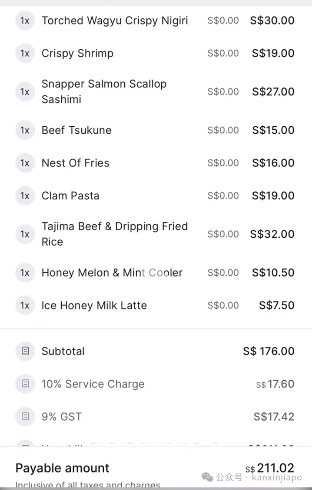Click the 1x quantity badge for Crispy Shrimp
Image resolution: width=312 pixels, height=490 pixels.
click(x=25, y=53)
